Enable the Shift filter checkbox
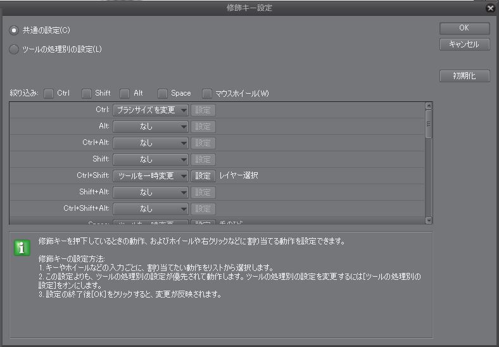499x347 pixels. pyautogui.click(x=87, y=94)
